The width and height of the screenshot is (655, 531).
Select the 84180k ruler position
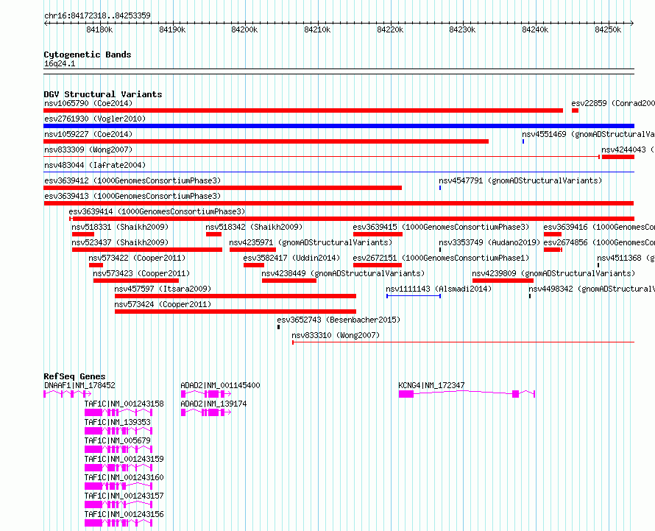(99, 30)
